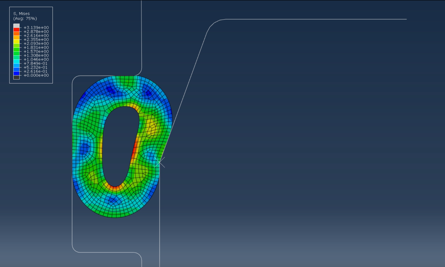Click the blue low-stress patch on seal left side

pyautogui.click(x=84, y=148)
